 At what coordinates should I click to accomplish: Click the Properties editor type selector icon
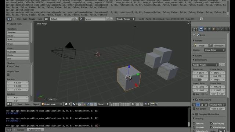pos(195,29)
